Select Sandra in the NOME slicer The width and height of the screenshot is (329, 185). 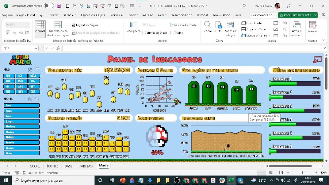[22, 142]
